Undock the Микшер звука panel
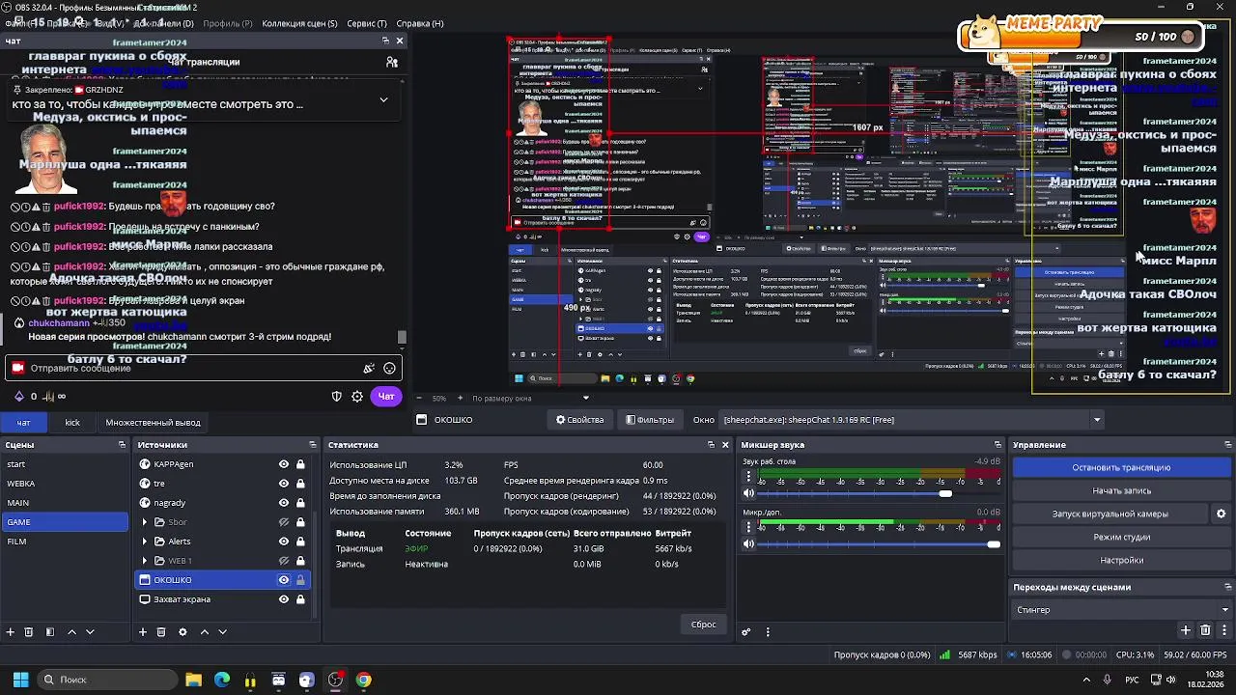 pyautogui.click(x=997, y=445)
